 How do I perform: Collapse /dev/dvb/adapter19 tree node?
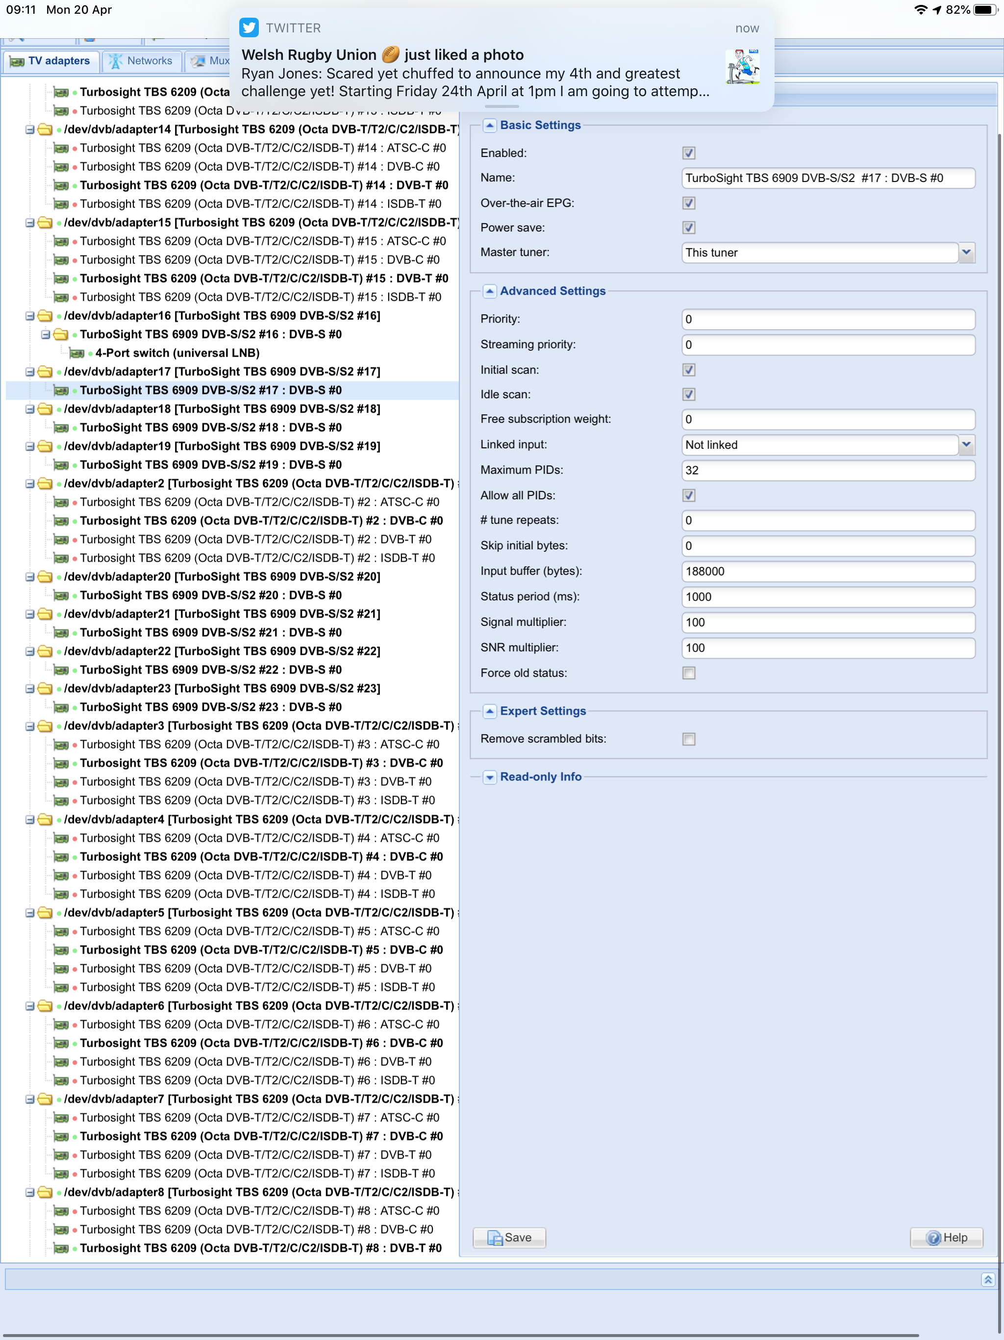pos(30,446)
